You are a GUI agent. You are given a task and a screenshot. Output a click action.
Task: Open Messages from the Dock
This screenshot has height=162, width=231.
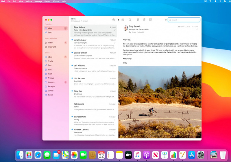point(47,155)
